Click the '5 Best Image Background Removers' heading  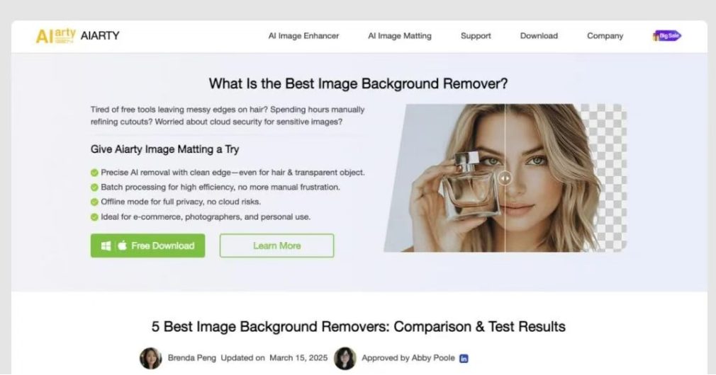click(x=359, y=327)
